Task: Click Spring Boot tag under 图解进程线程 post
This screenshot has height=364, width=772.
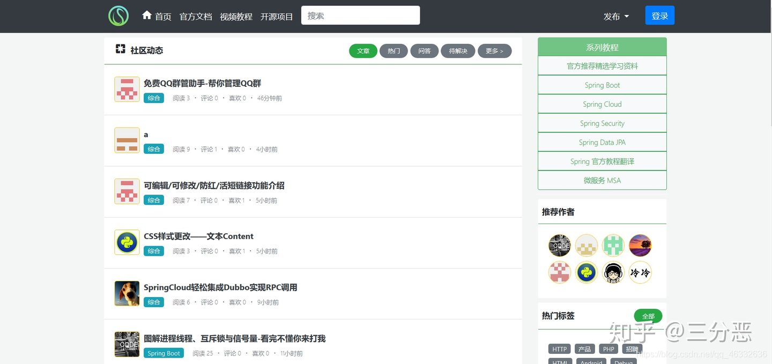Action: [164, 353]
